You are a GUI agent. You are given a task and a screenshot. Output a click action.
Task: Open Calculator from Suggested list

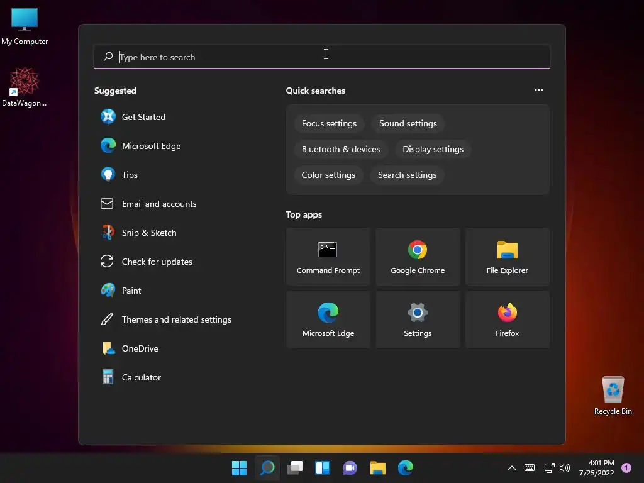pyautogui.click(x=131, y=377)
